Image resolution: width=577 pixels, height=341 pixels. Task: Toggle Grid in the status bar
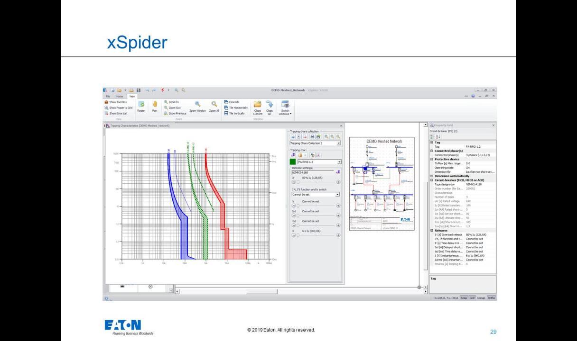[x=472, y=298]
